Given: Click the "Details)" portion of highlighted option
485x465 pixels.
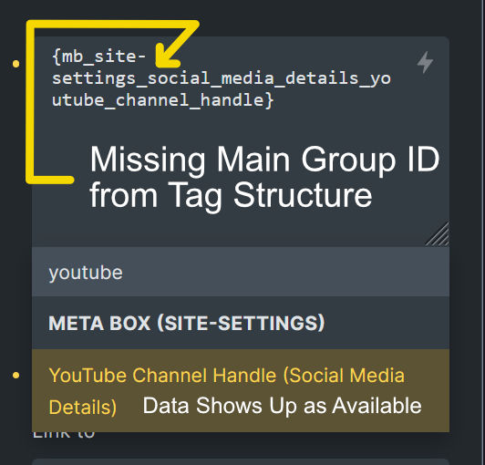Looking at the screenshot, I should pos(83,407).
